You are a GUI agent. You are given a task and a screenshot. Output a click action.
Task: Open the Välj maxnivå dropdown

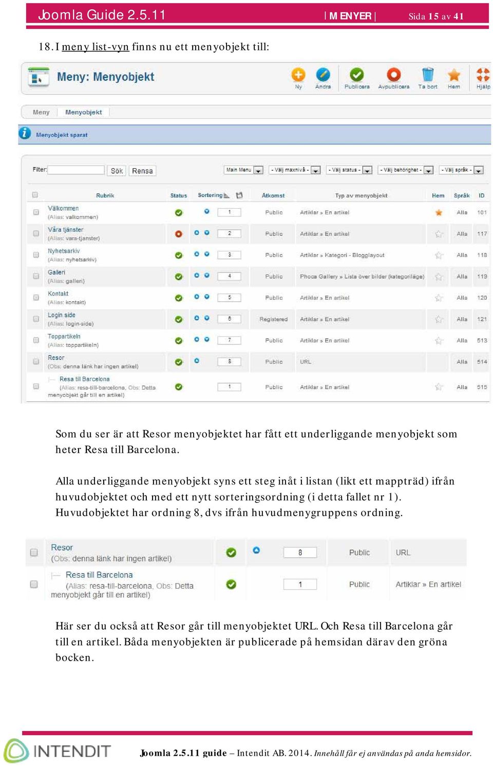(x=295, y=170)
